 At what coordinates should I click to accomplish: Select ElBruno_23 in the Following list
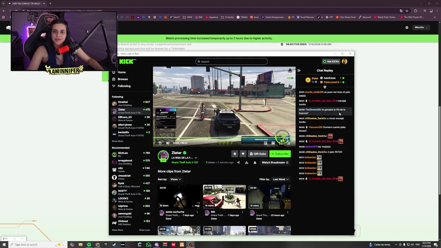131,118
